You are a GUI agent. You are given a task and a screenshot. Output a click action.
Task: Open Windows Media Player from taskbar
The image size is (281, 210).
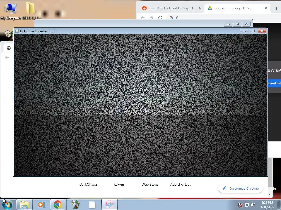point(41,205)
